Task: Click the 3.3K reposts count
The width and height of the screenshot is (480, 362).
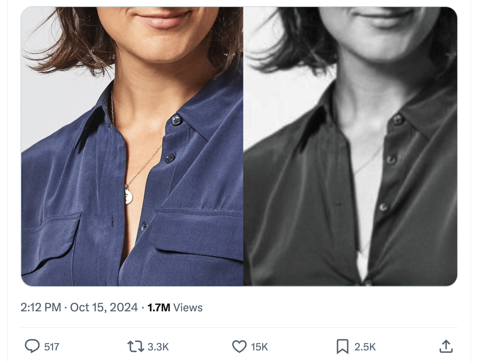Action: click(x=158, y=347)
